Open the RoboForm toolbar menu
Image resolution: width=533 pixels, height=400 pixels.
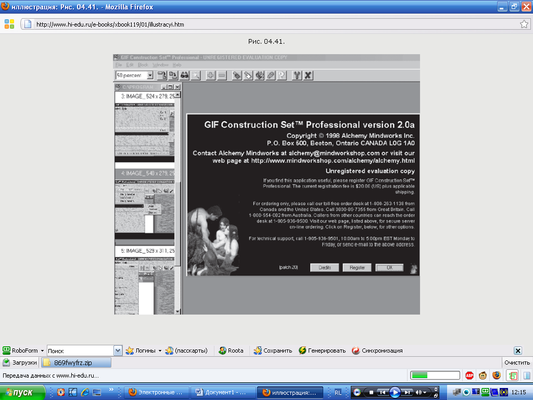23,351
